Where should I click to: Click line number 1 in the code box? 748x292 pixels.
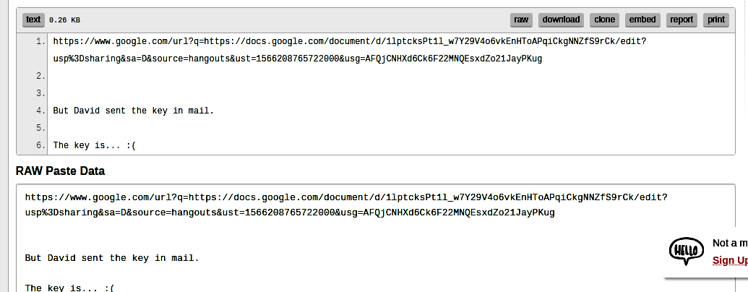[x=40, y=42]
